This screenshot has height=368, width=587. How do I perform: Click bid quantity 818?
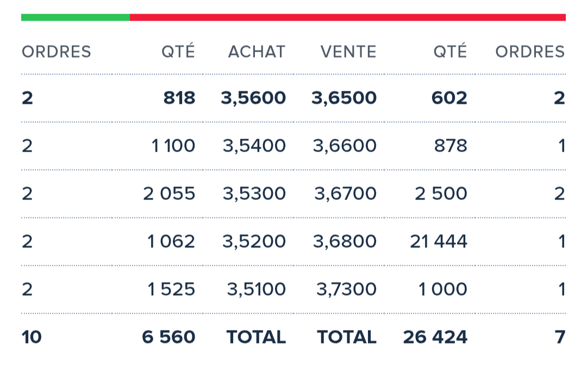179,98
